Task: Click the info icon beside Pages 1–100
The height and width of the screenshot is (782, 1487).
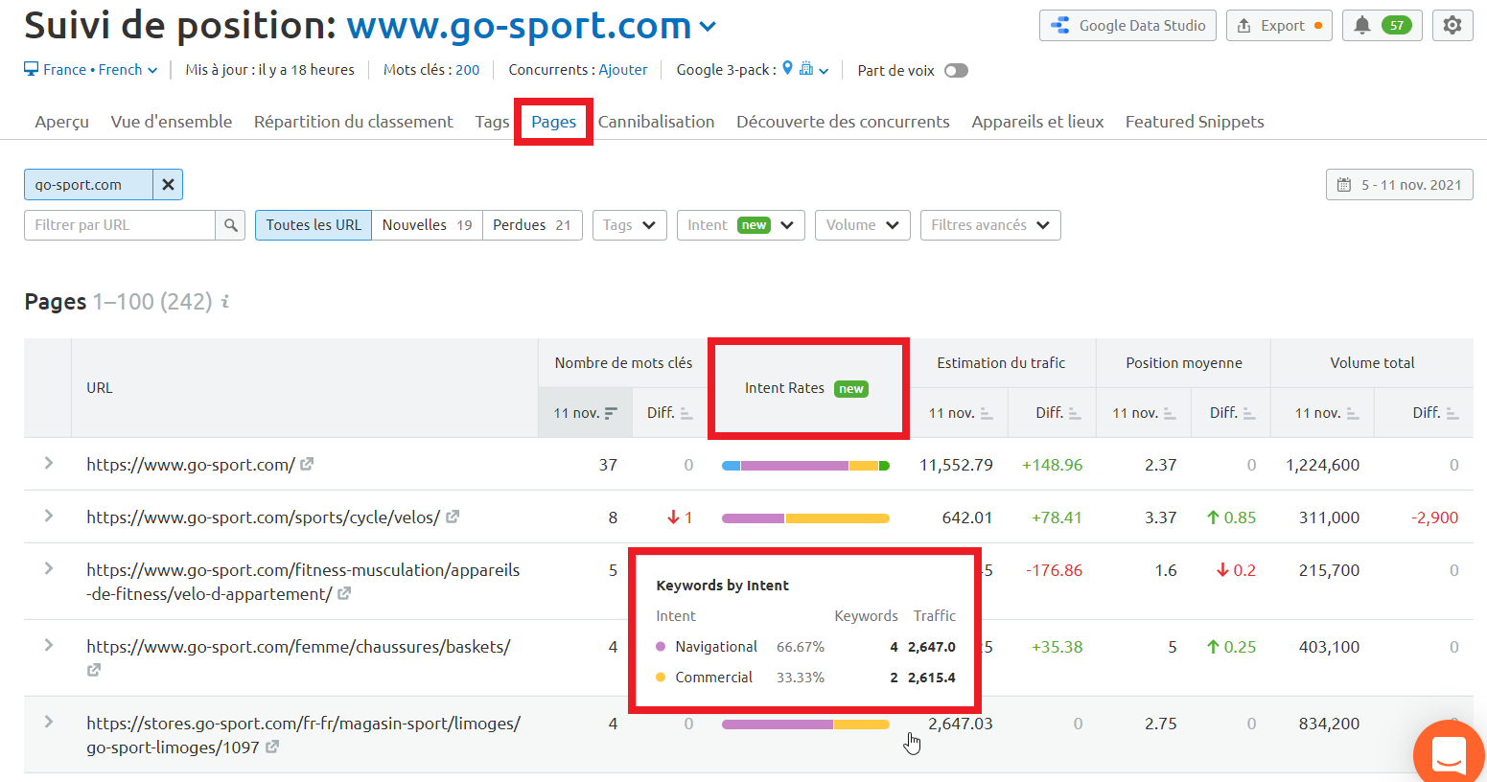Action: pos(225,302)
